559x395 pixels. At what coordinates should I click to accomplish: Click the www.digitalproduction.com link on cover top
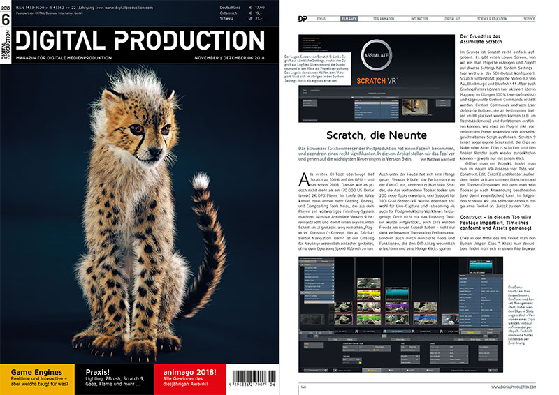[x=129, y=8]
